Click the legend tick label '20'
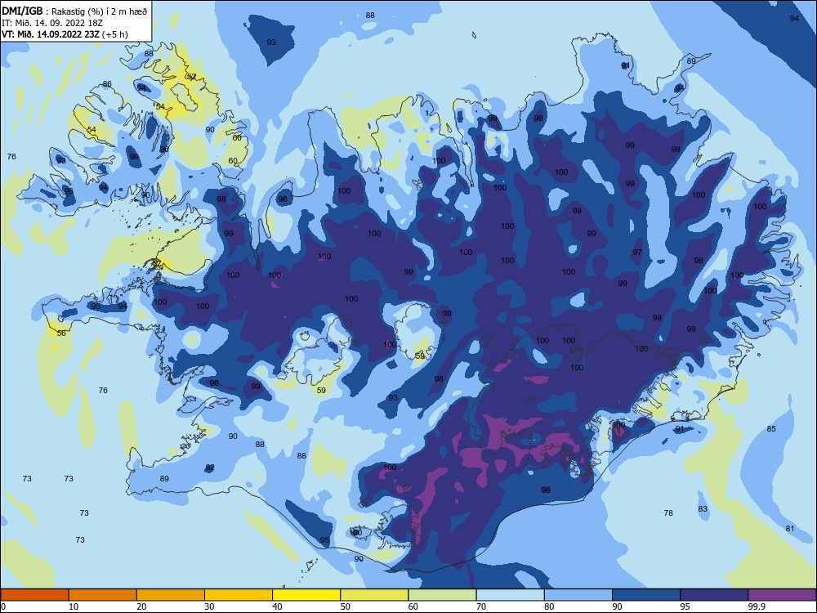Viewport: 817px width, 613px height. [141, 606]
